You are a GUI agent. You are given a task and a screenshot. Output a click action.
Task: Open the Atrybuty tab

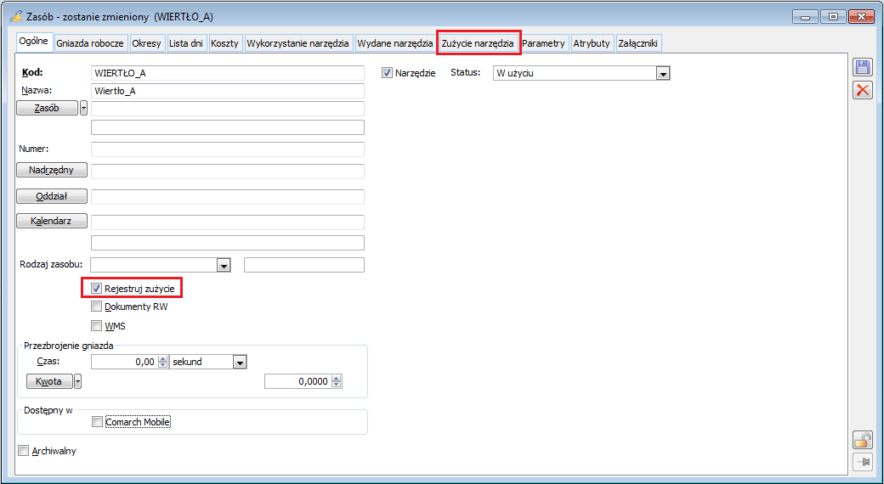592,43
